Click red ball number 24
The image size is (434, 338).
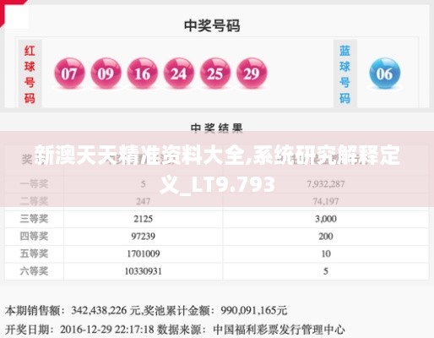pos(179,74)
